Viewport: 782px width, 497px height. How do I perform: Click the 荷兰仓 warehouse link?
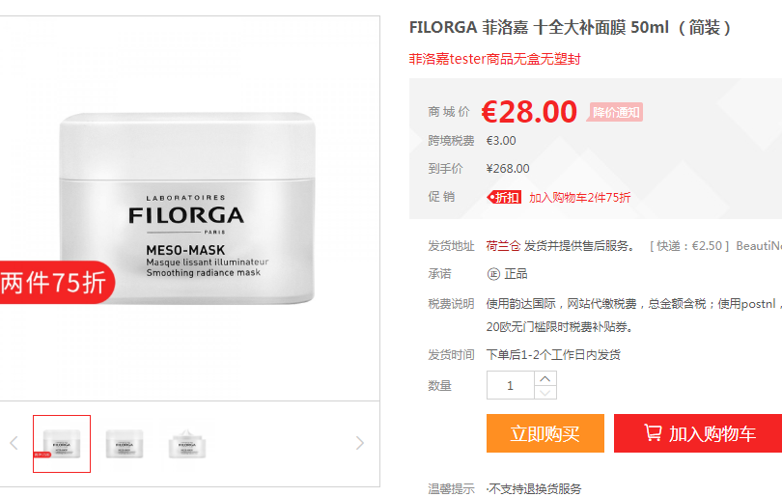click(x=503, y=246)
